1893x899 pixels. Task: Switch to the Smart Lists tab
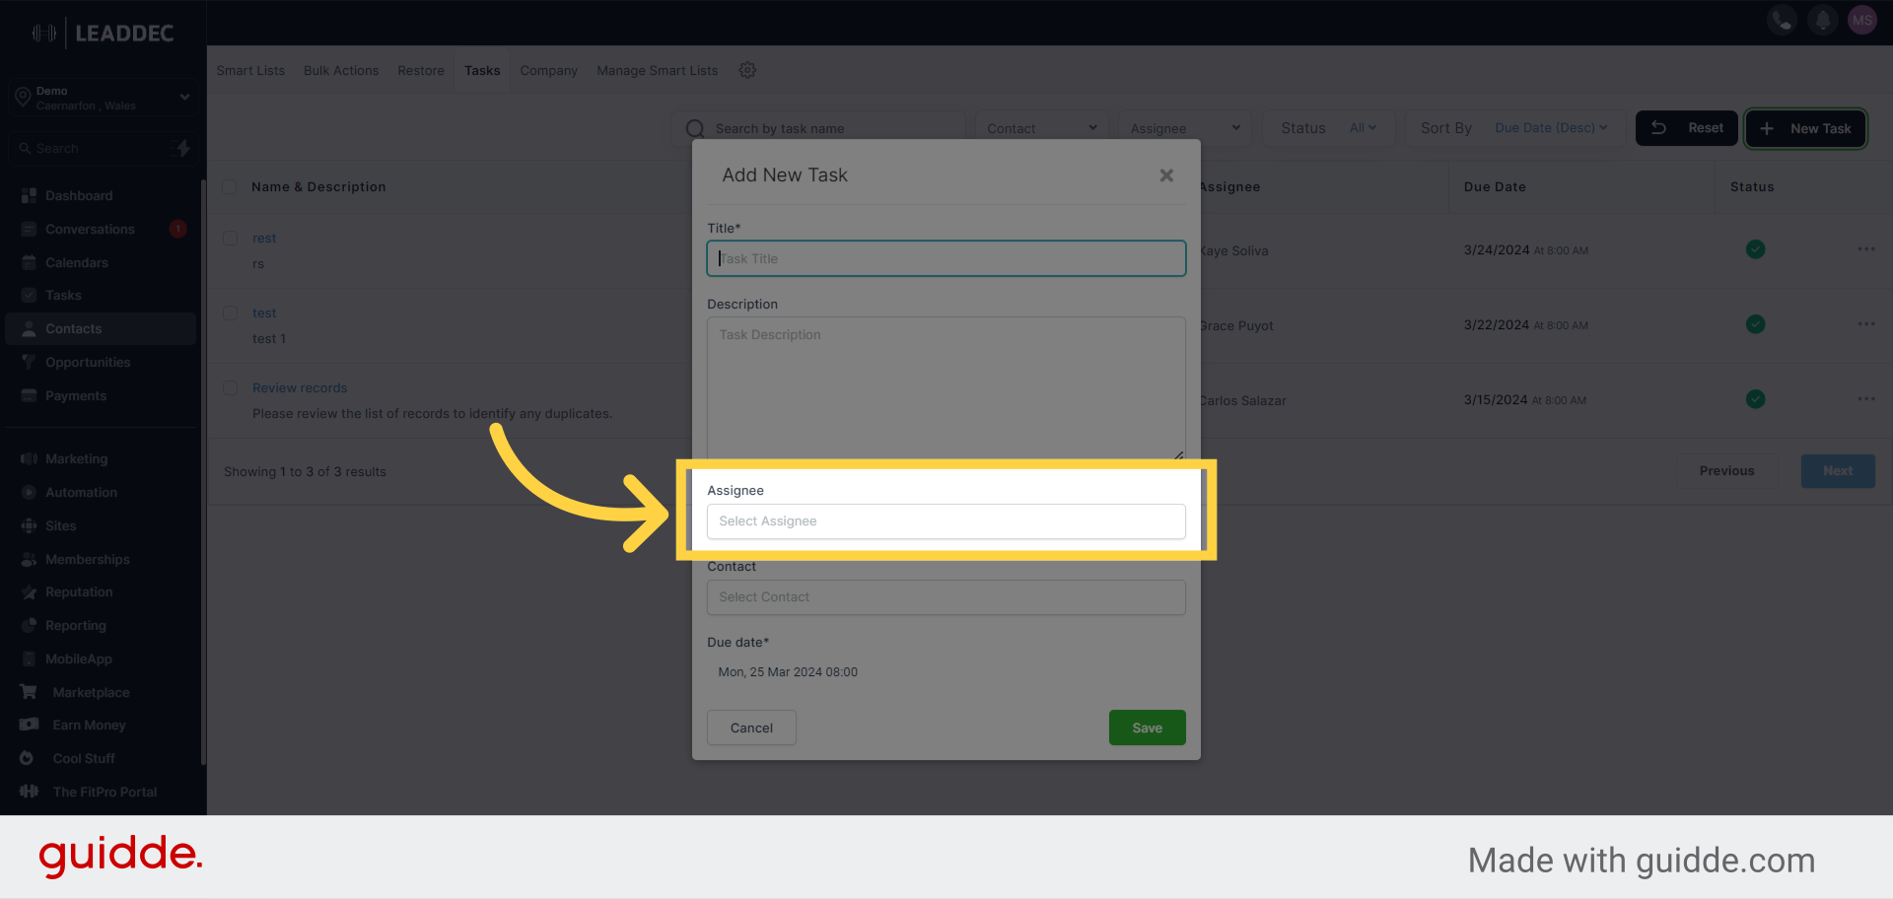coord(250,70)
